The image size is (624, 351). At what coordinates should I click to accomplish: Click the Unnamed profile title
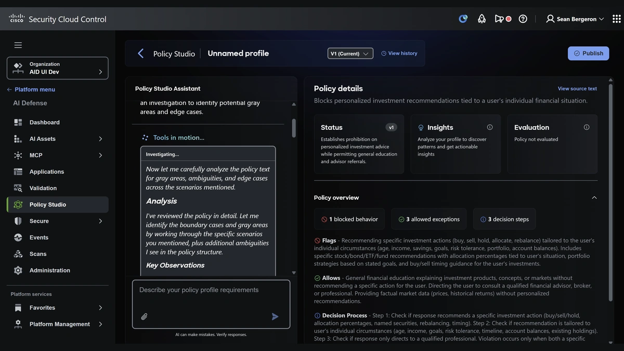pos(238,53)
